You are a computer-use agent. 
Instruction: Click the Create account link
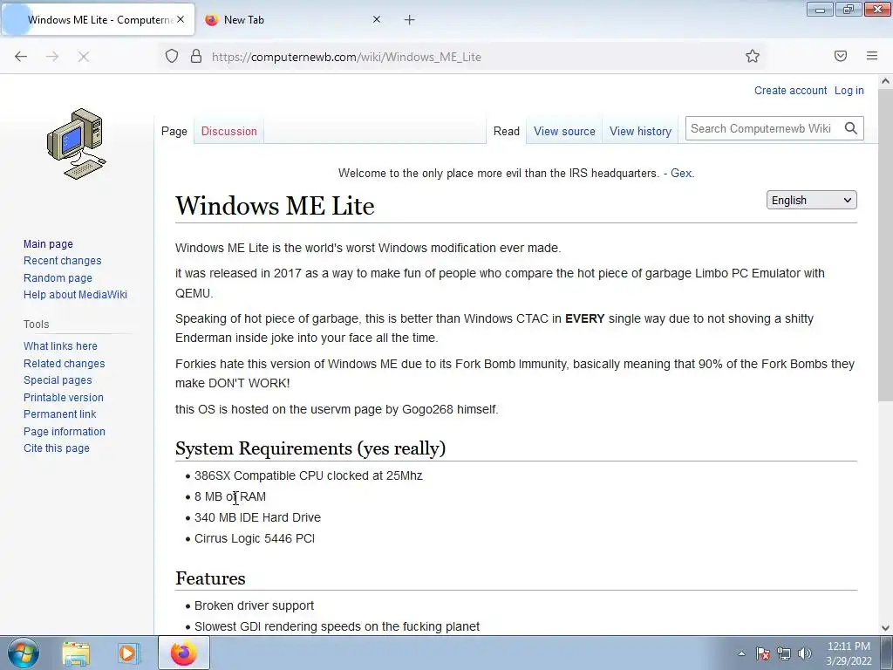(790, 91)
